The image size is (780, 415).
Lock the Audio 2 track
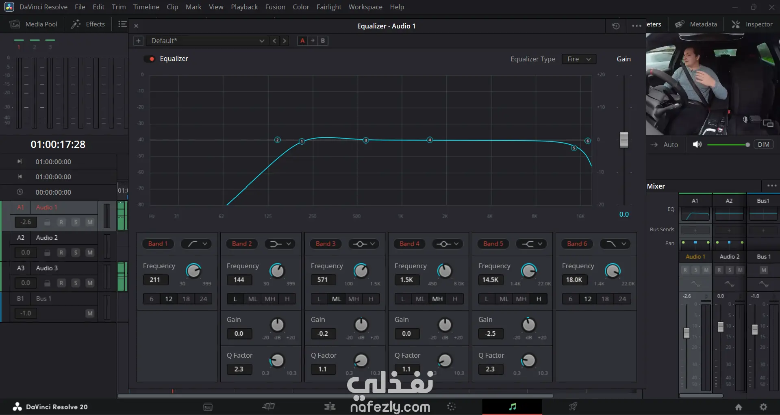point(47,253)
